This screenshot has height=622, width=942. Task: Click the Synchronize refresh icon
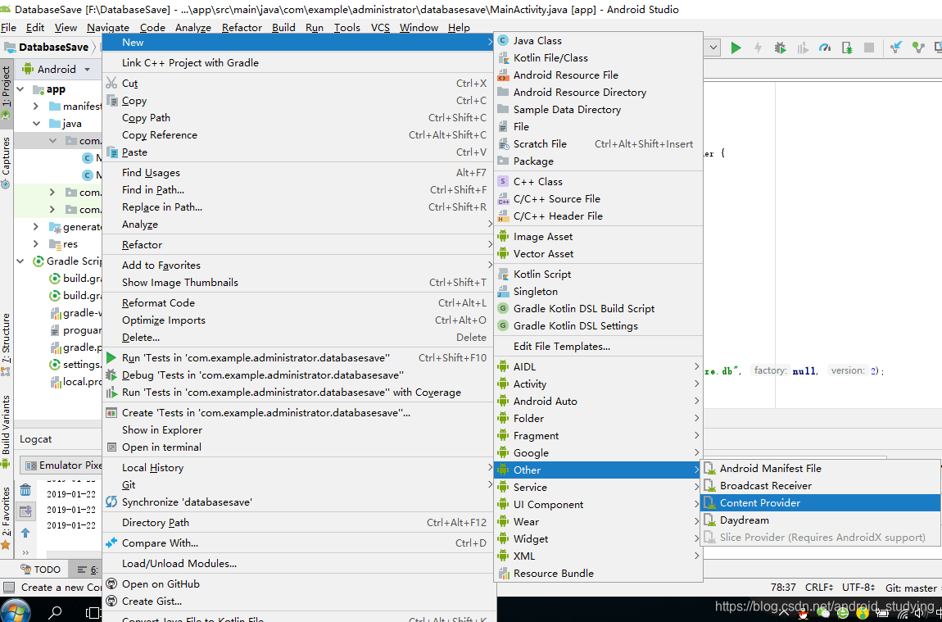(x=111, y=502)
